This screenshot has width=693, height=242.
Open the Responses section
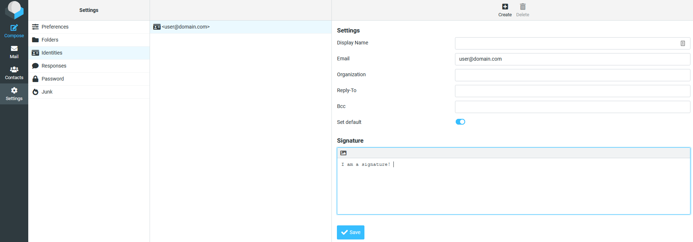(54, 66)
